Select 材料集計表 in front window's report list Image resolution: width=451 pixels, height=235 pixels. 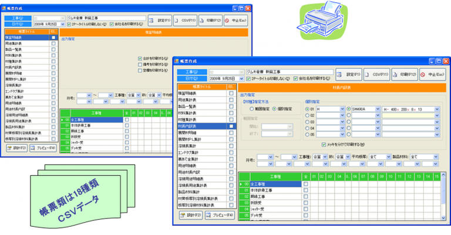coord(203,113)
